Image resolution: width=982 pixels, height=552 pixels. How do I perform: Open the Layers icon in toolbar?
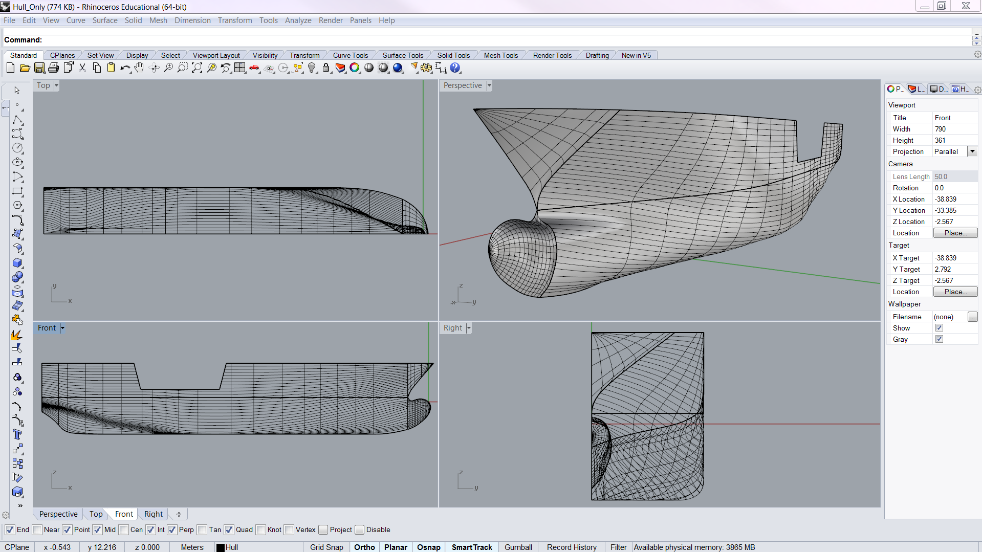(x=340, y=68)
